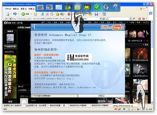This screenshot has width=157, height=115.
Task: Pick the single window capture icon
Action: coord(59,7)
